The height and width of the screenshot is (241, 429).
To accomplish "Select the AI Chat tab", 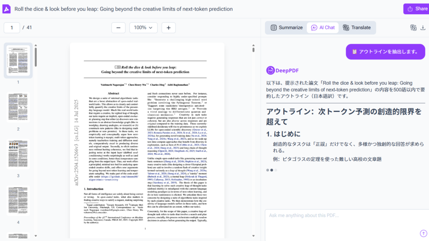I will click(x=323, y=28).
